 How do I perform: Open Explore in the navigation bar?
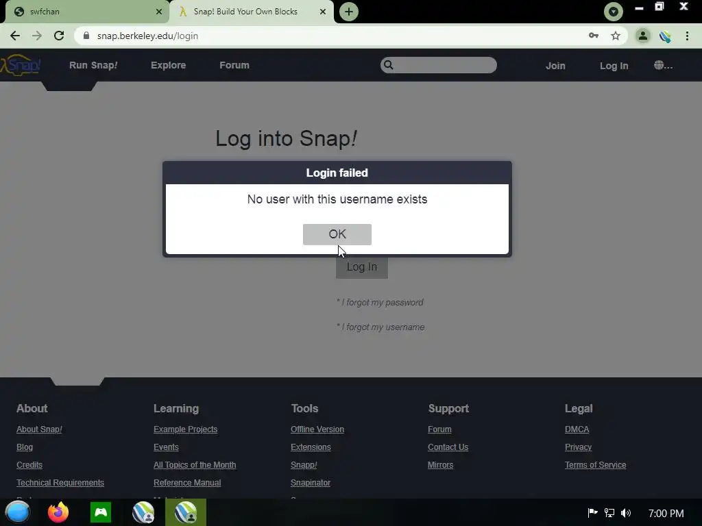click(x=169, y=65)
